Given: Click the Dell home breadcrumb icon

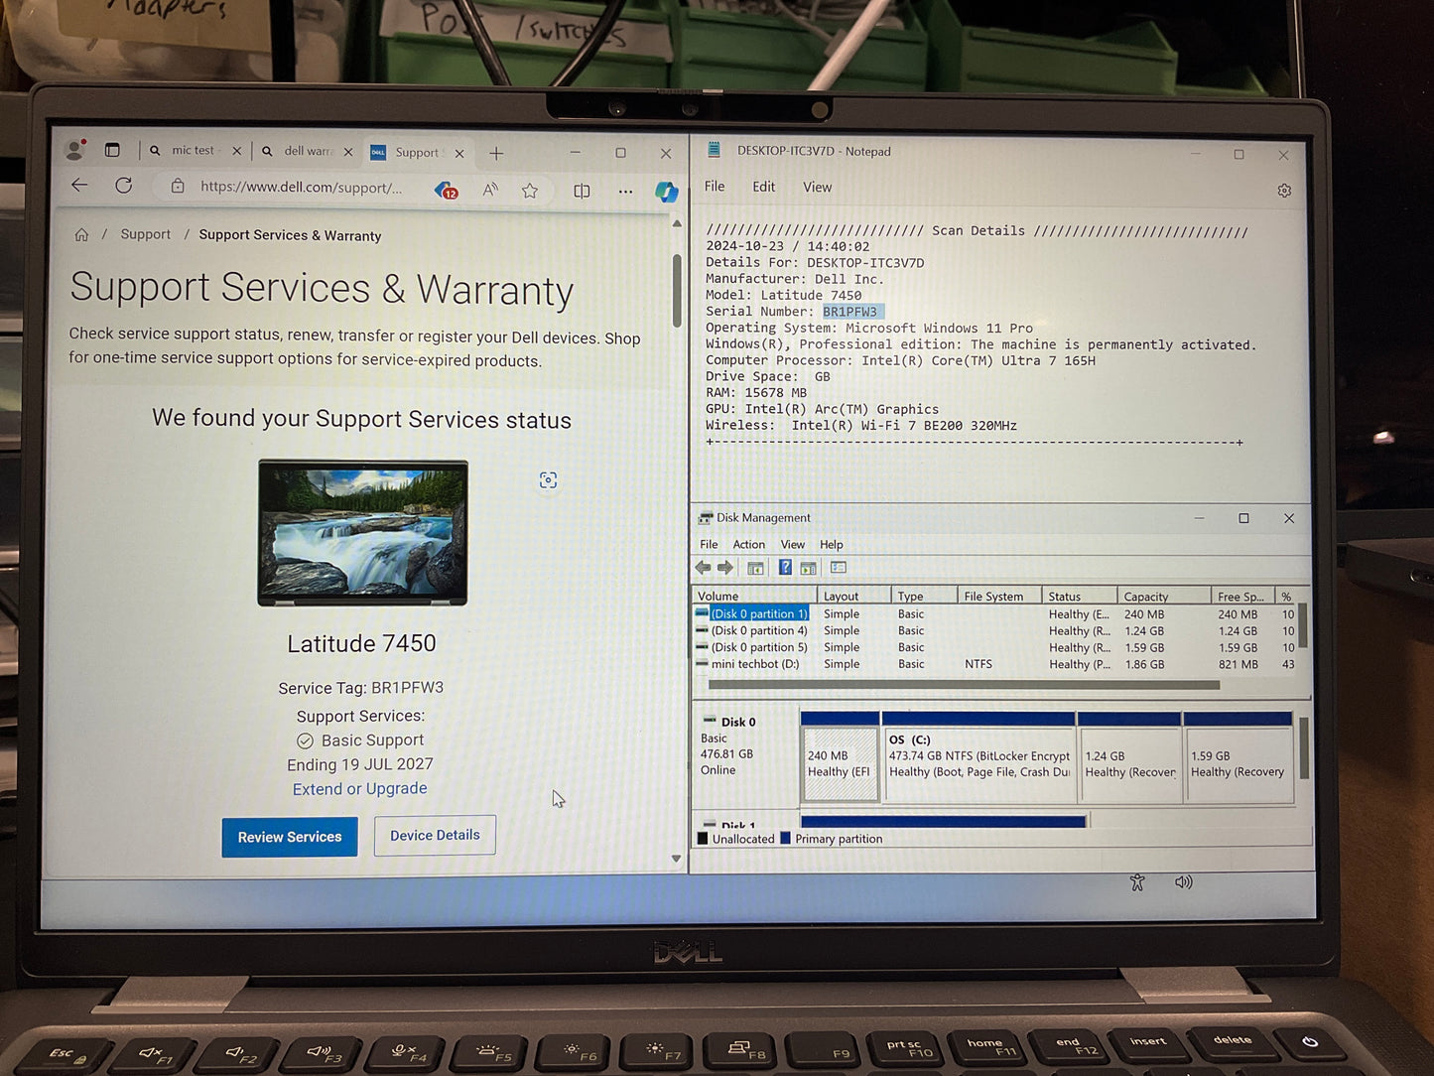Looking at the screenshot, I should tap(81, 234).
